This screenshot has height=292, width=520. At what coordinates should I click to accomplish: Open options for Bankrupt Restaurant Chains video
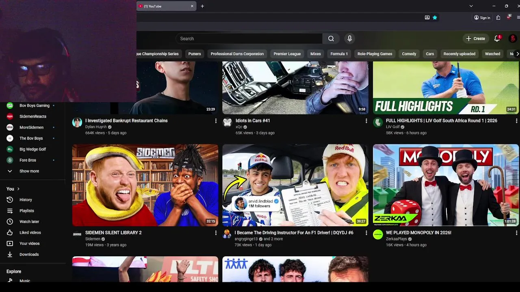(x=216, y=121)
